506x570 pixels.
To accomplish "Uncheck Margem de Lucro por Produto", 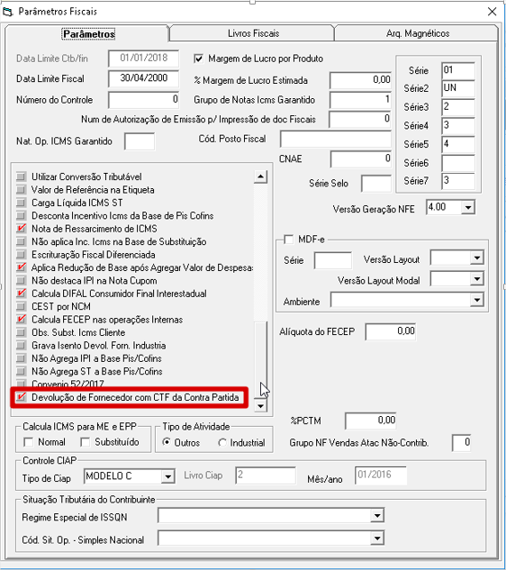I will (x=198, y=59).
